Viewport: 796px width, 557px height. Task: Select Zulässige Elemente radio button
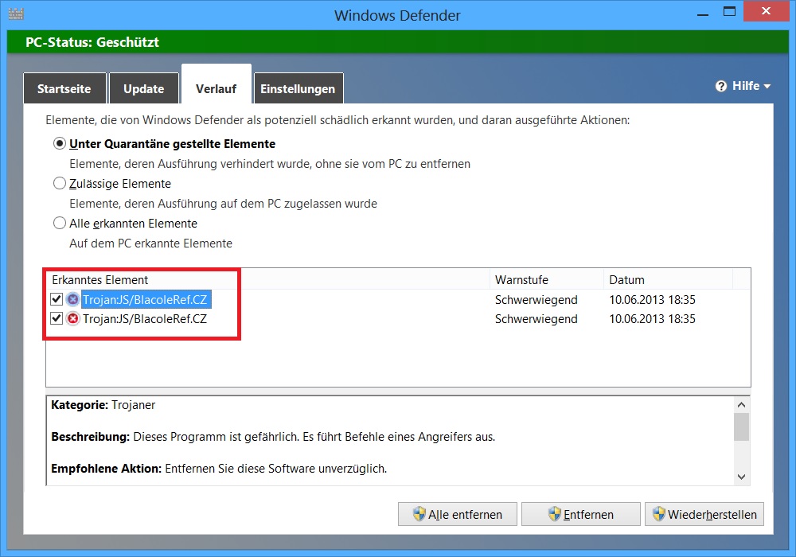[60, 183]
